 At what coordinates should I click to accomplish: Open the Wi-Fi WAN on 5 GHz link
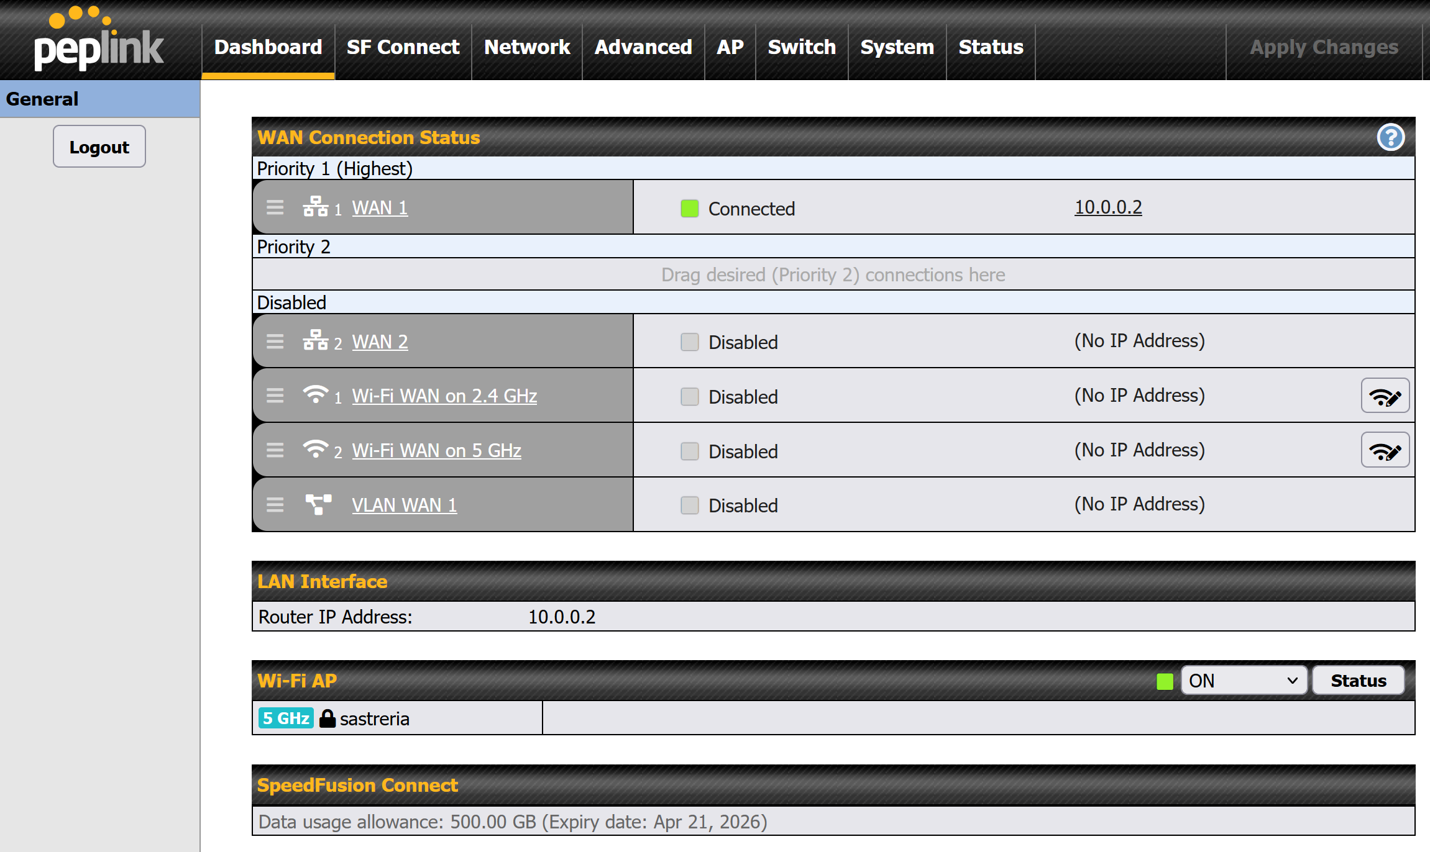(437, 450)
